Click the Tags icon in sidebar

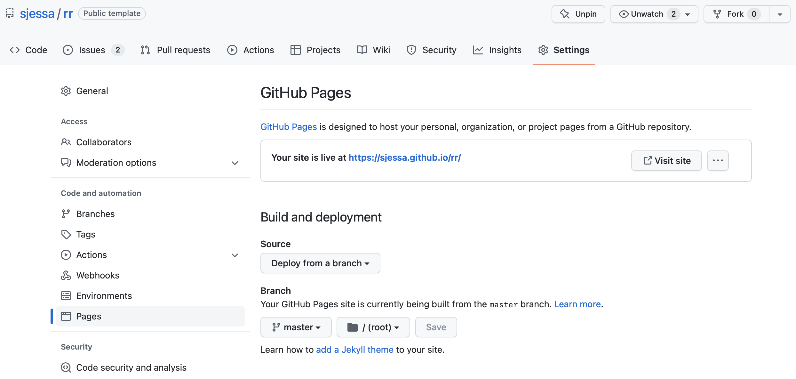(66, 234)
